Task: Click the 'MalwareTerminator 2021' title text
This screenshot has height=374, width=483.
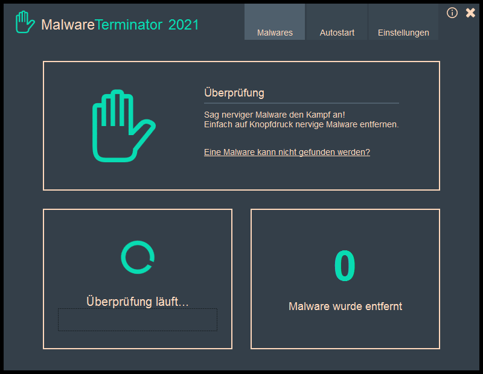Action: (120, 25)
